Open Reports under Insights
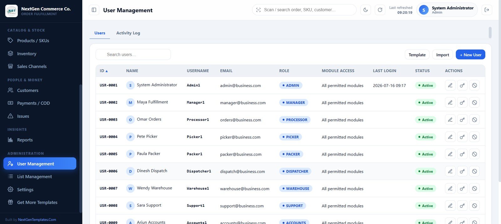 [x=40, y=140]
